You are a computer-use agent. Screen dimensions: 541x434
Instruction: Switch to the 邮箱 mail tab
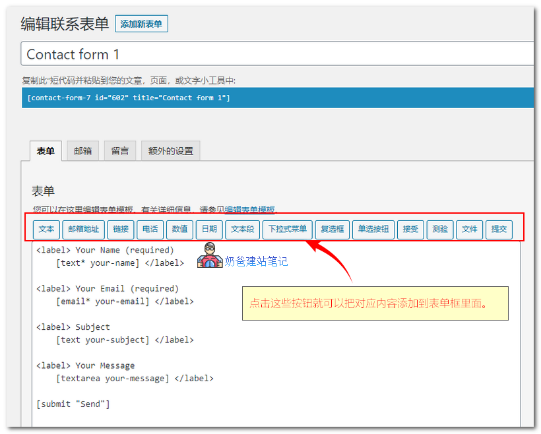tap(82, 150)
